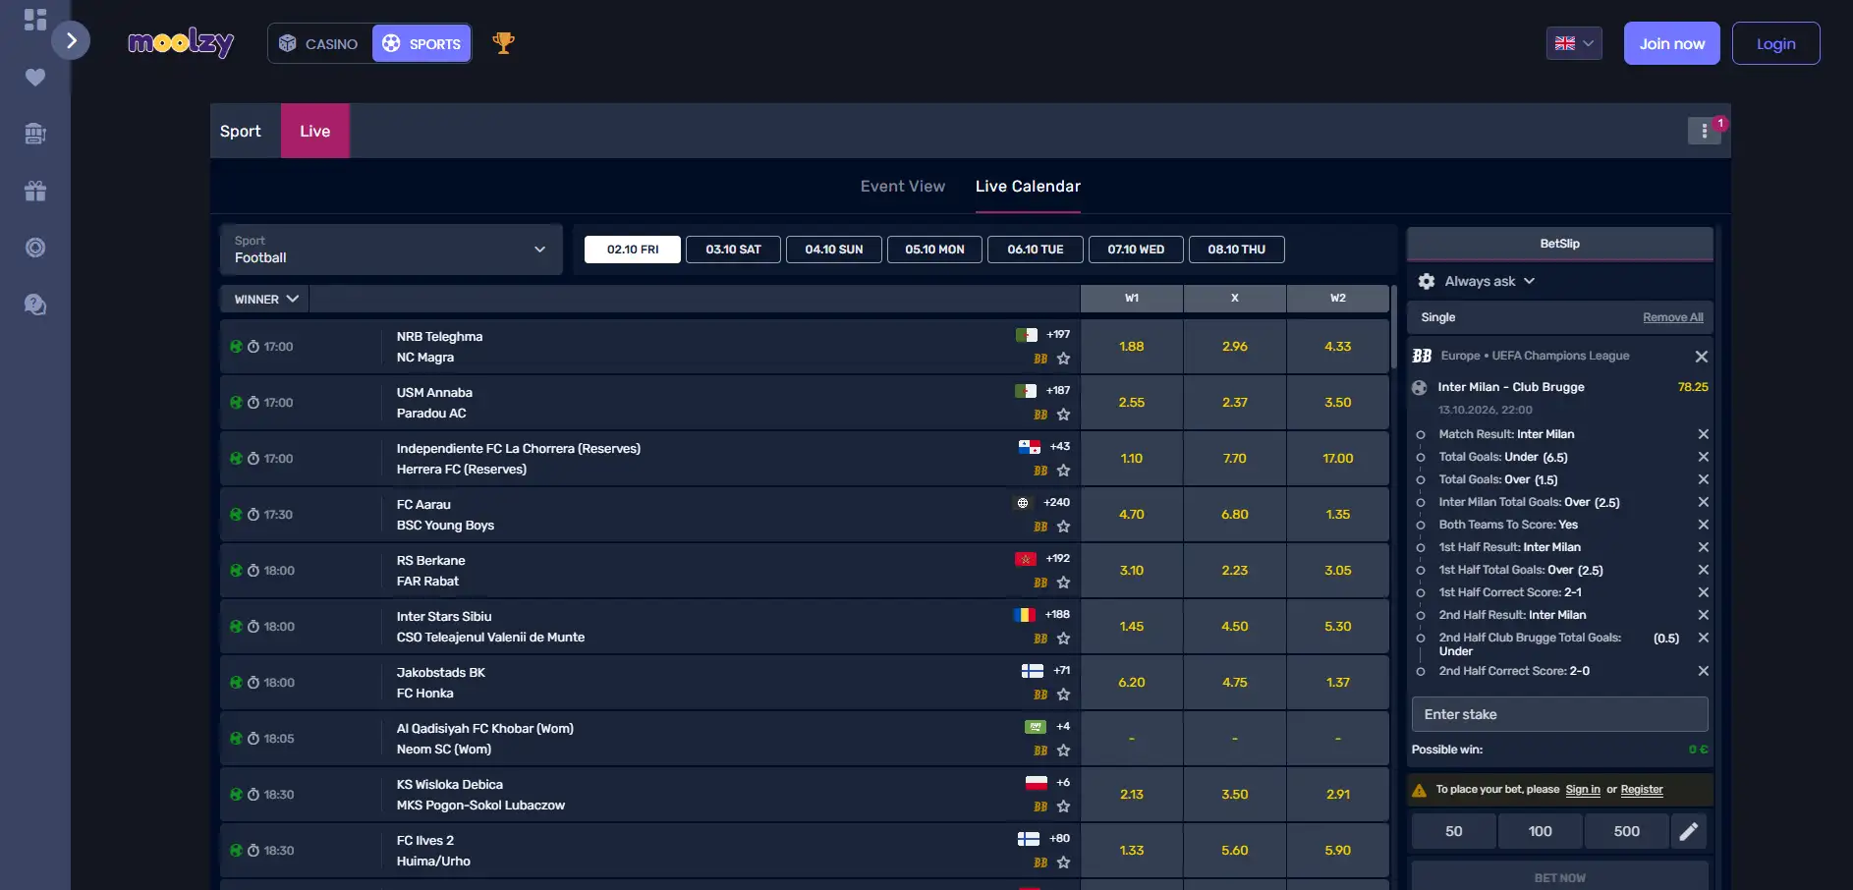Open favorites heart icon in sidebar

point(35,77)
